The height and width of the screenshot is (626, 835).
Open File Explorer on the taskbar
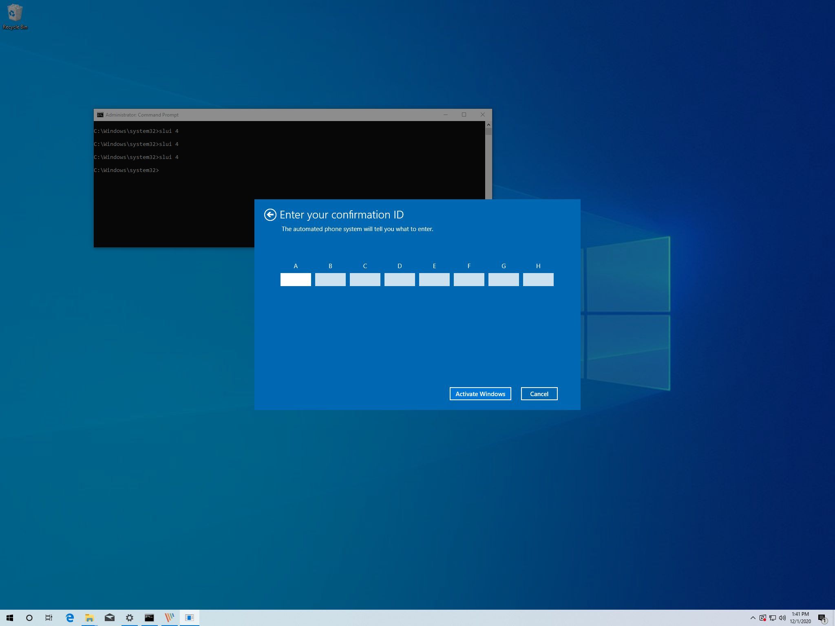89,617
